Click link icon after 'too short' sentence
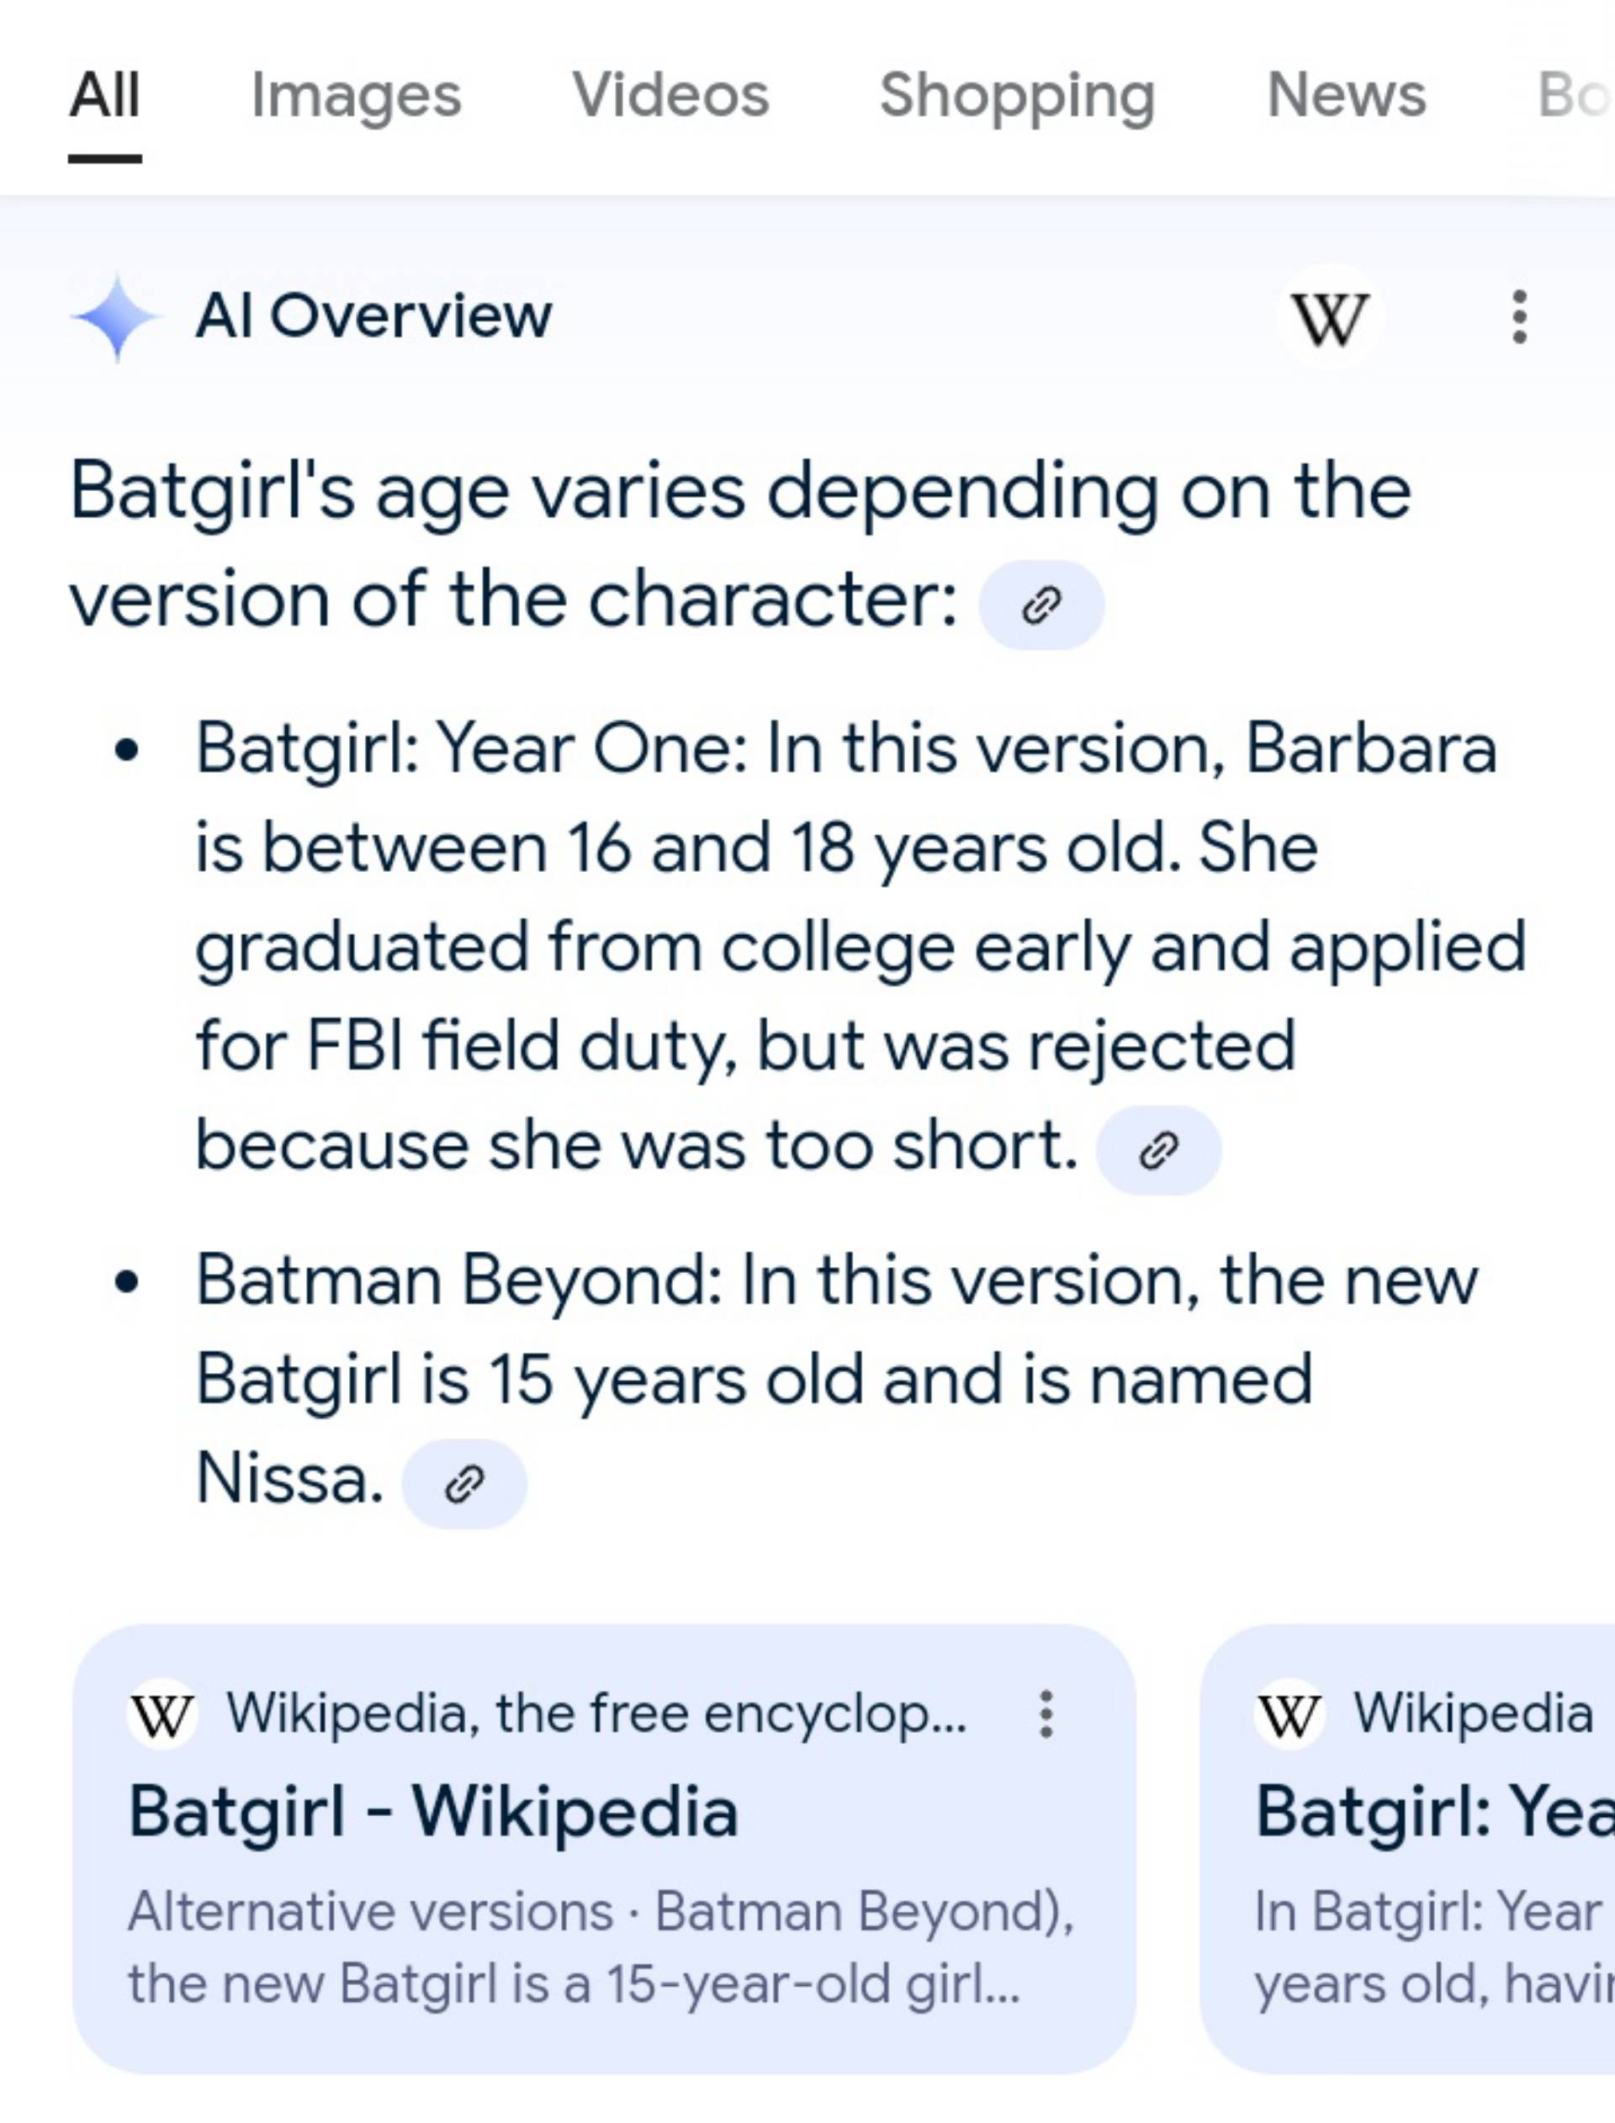The width and height of the screenshot is (1615, 2123). click(x=1158, y=1150)
